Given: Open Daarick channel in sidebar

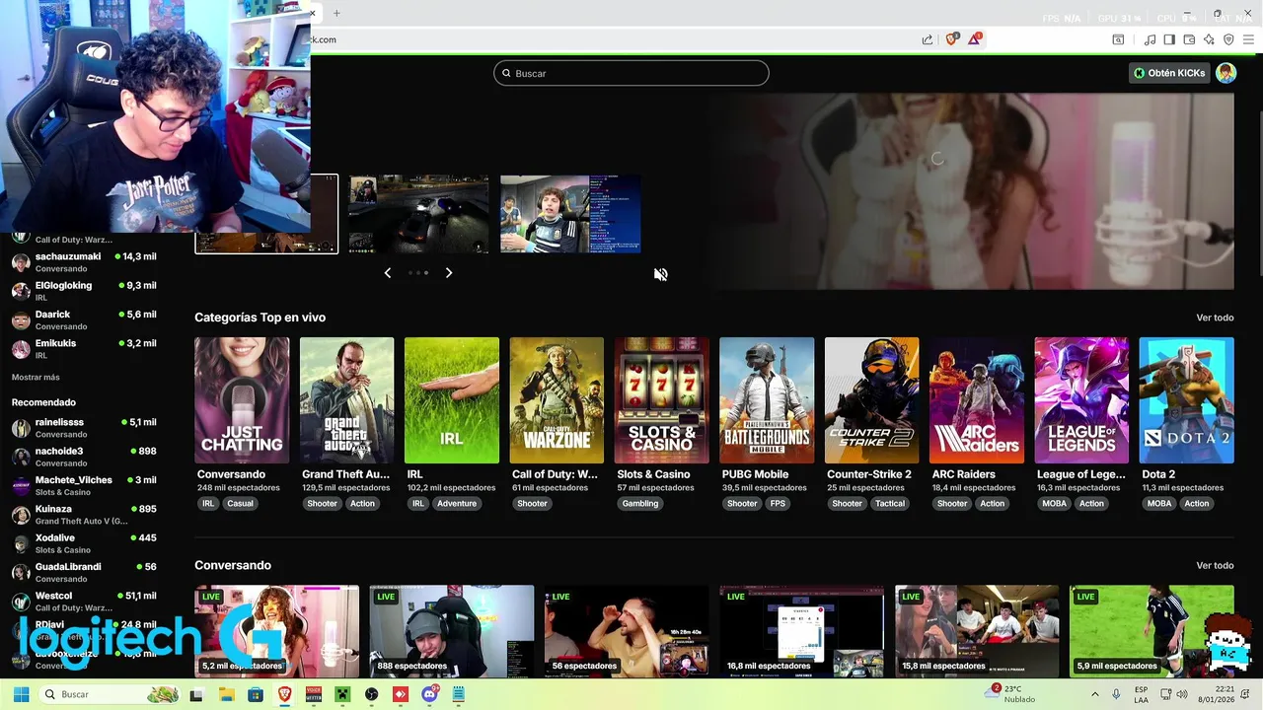Looking at the screenshot, I should tap(84, 319).
